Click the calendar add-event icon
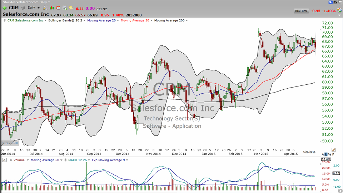 coord(65,8)
